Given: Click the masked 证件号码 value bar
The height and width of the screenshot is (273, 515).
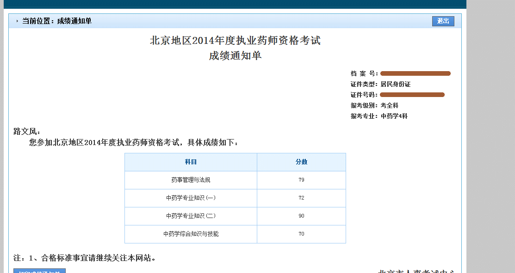Looking at the screenshot, I should pos(412,94).
